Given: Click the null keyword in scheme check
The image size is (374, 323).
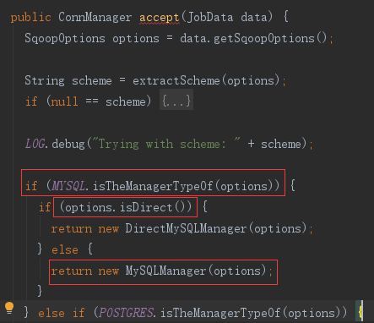Looking at the screenshot, I should pyautogui.click(x=65, y=101).
